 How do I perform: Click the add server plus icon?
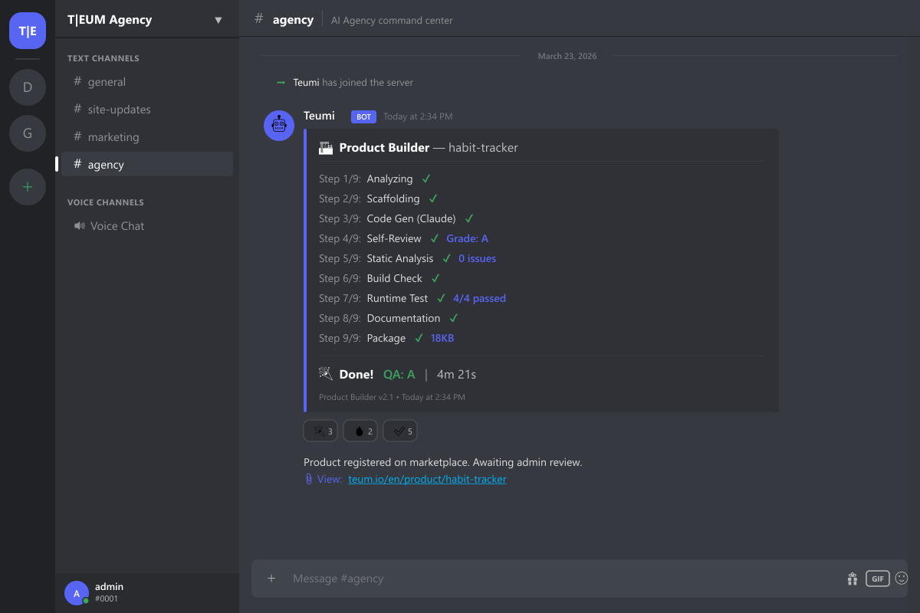(x=28, y=186)
